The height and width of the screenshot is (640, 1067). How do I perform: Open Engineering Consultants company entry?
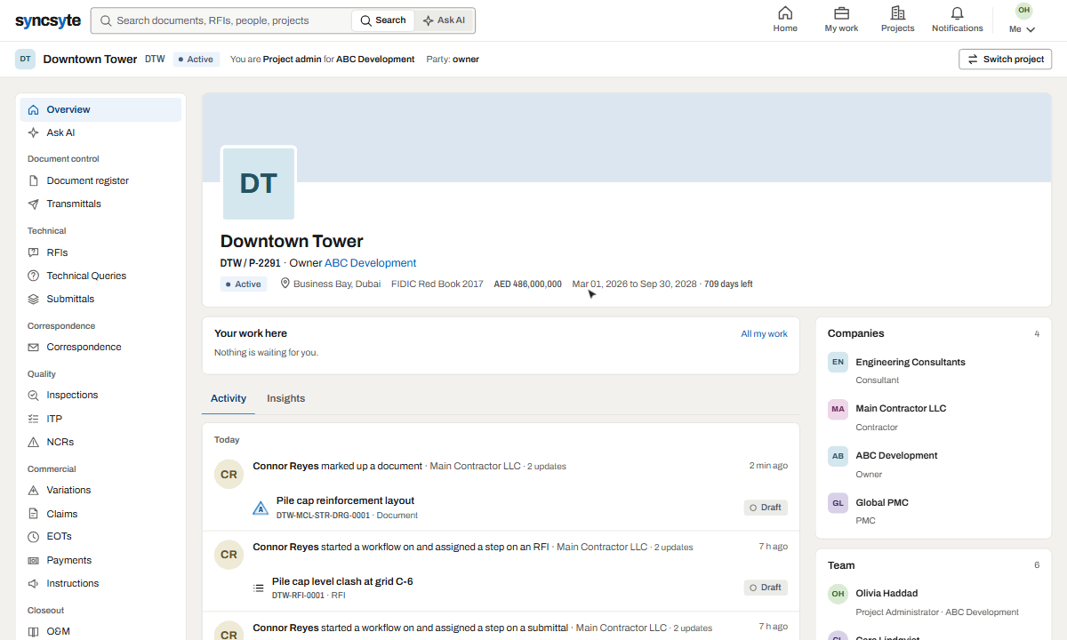[x=934, y=370]
